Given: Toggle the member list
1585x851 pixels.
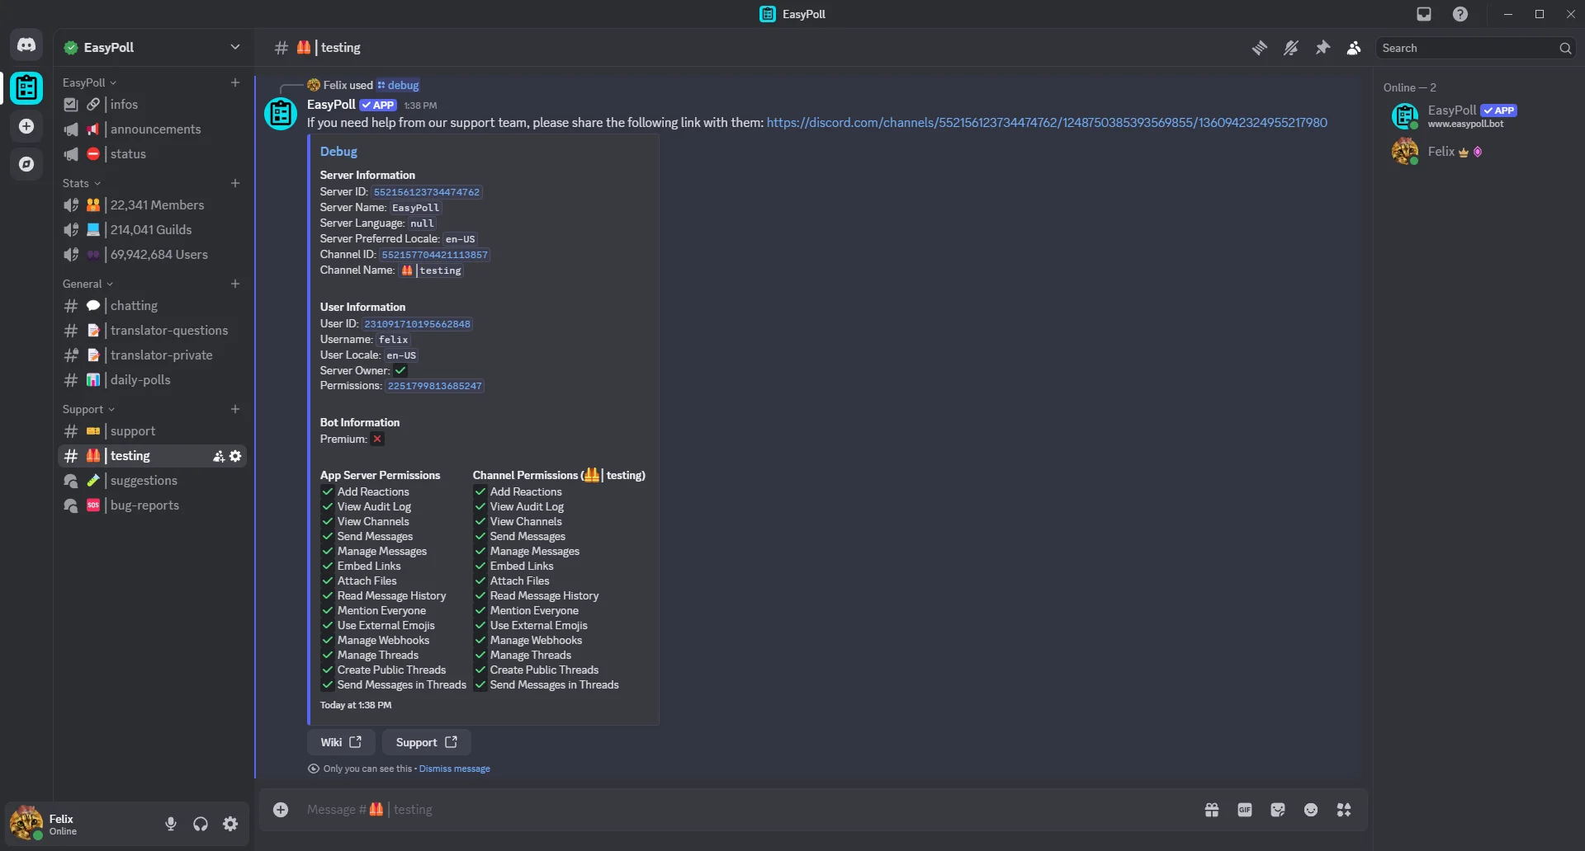Looking at the screenshot, I should pyautogui.click(x=1352, y=48).
